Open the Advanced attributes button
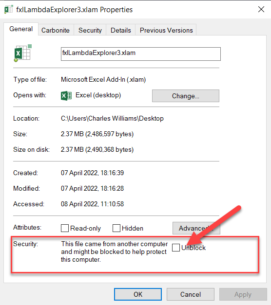Image resolution: width=271 pixels, height=305 pixels. [196, 228]
